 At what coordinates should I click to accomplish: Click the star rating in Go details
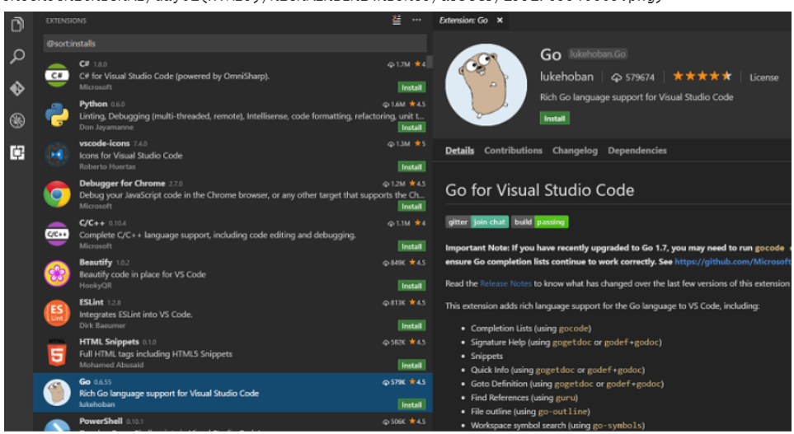point(702,77)
